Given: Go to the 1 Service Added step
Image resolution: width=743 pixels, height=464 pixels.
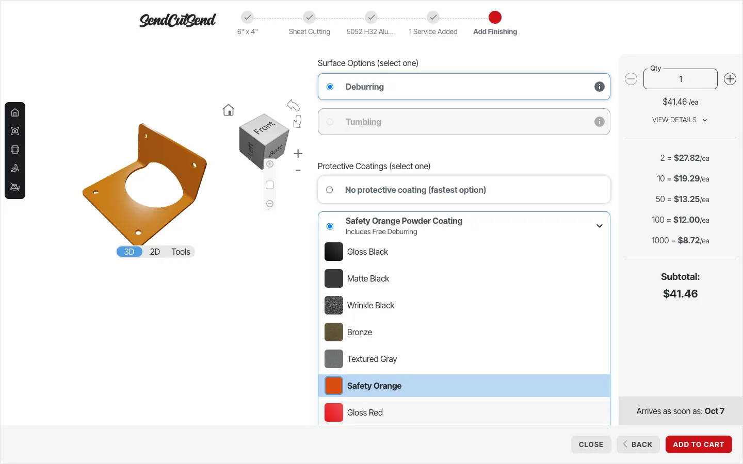Looking at the screenshot, I should point(433,24).
